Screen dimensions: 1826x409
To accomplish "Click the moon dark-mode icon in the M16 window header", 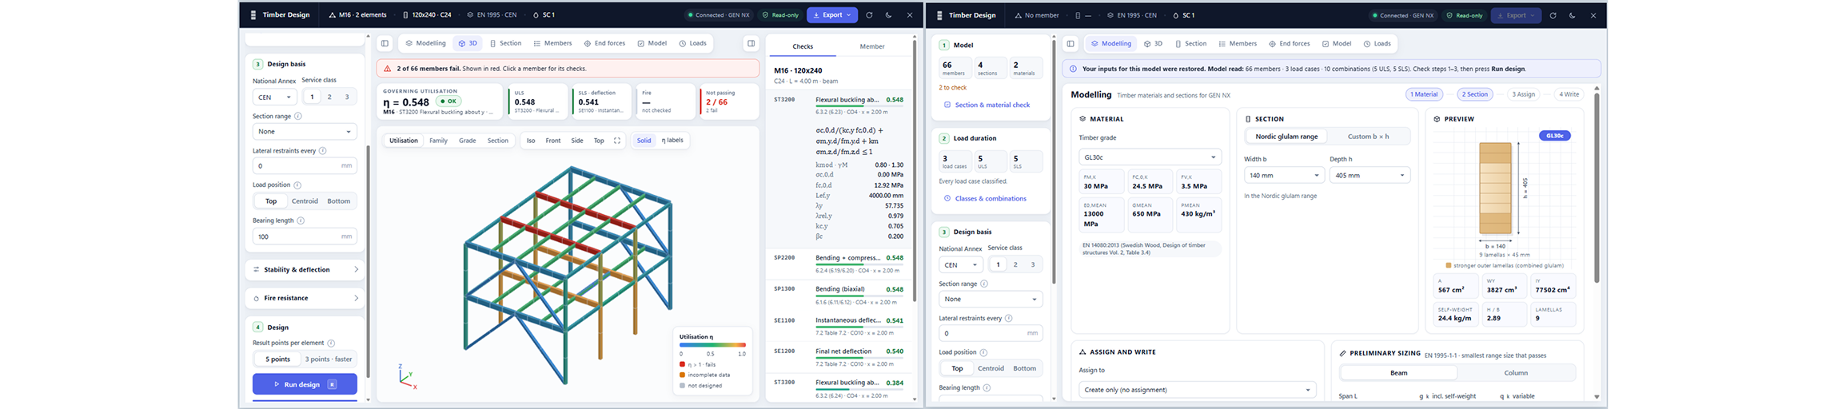I will pyautogui.click(x=889, y=15).
